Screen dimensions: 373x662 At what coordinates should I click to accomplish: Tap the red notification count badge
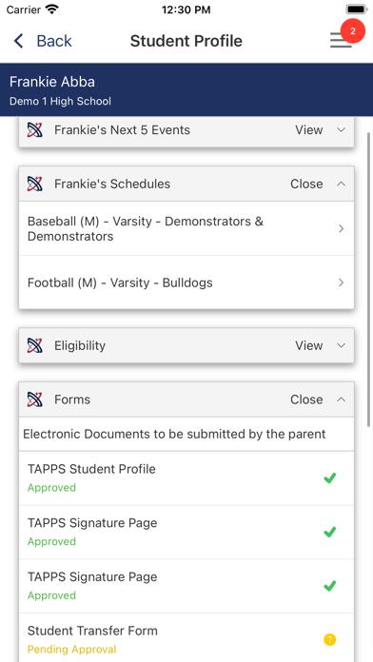pos(353,30)
